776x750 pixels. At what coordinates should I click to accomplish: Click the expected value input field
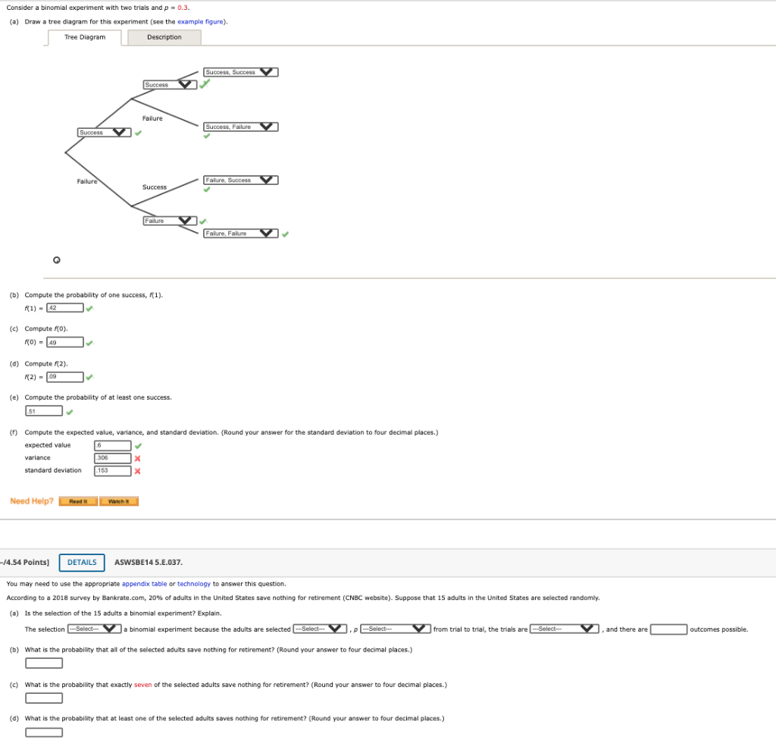[113, 445]
